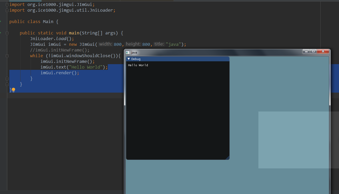The width and height of the screenshot is (339, 194).
Task: Collapse the Debug section using its triangle
Action: 129,59
